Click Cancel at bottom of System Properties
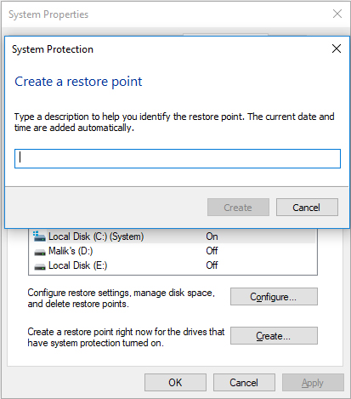This screenshot has height=399, width=351. (244, 383)
